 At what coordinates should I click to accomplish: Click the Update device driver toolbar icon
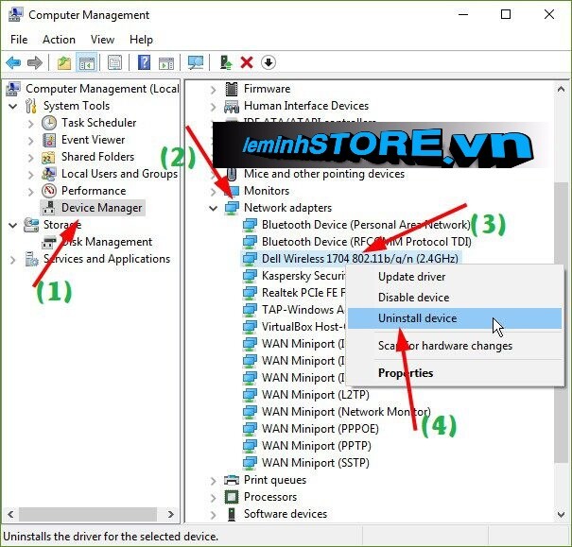point(226,62)
